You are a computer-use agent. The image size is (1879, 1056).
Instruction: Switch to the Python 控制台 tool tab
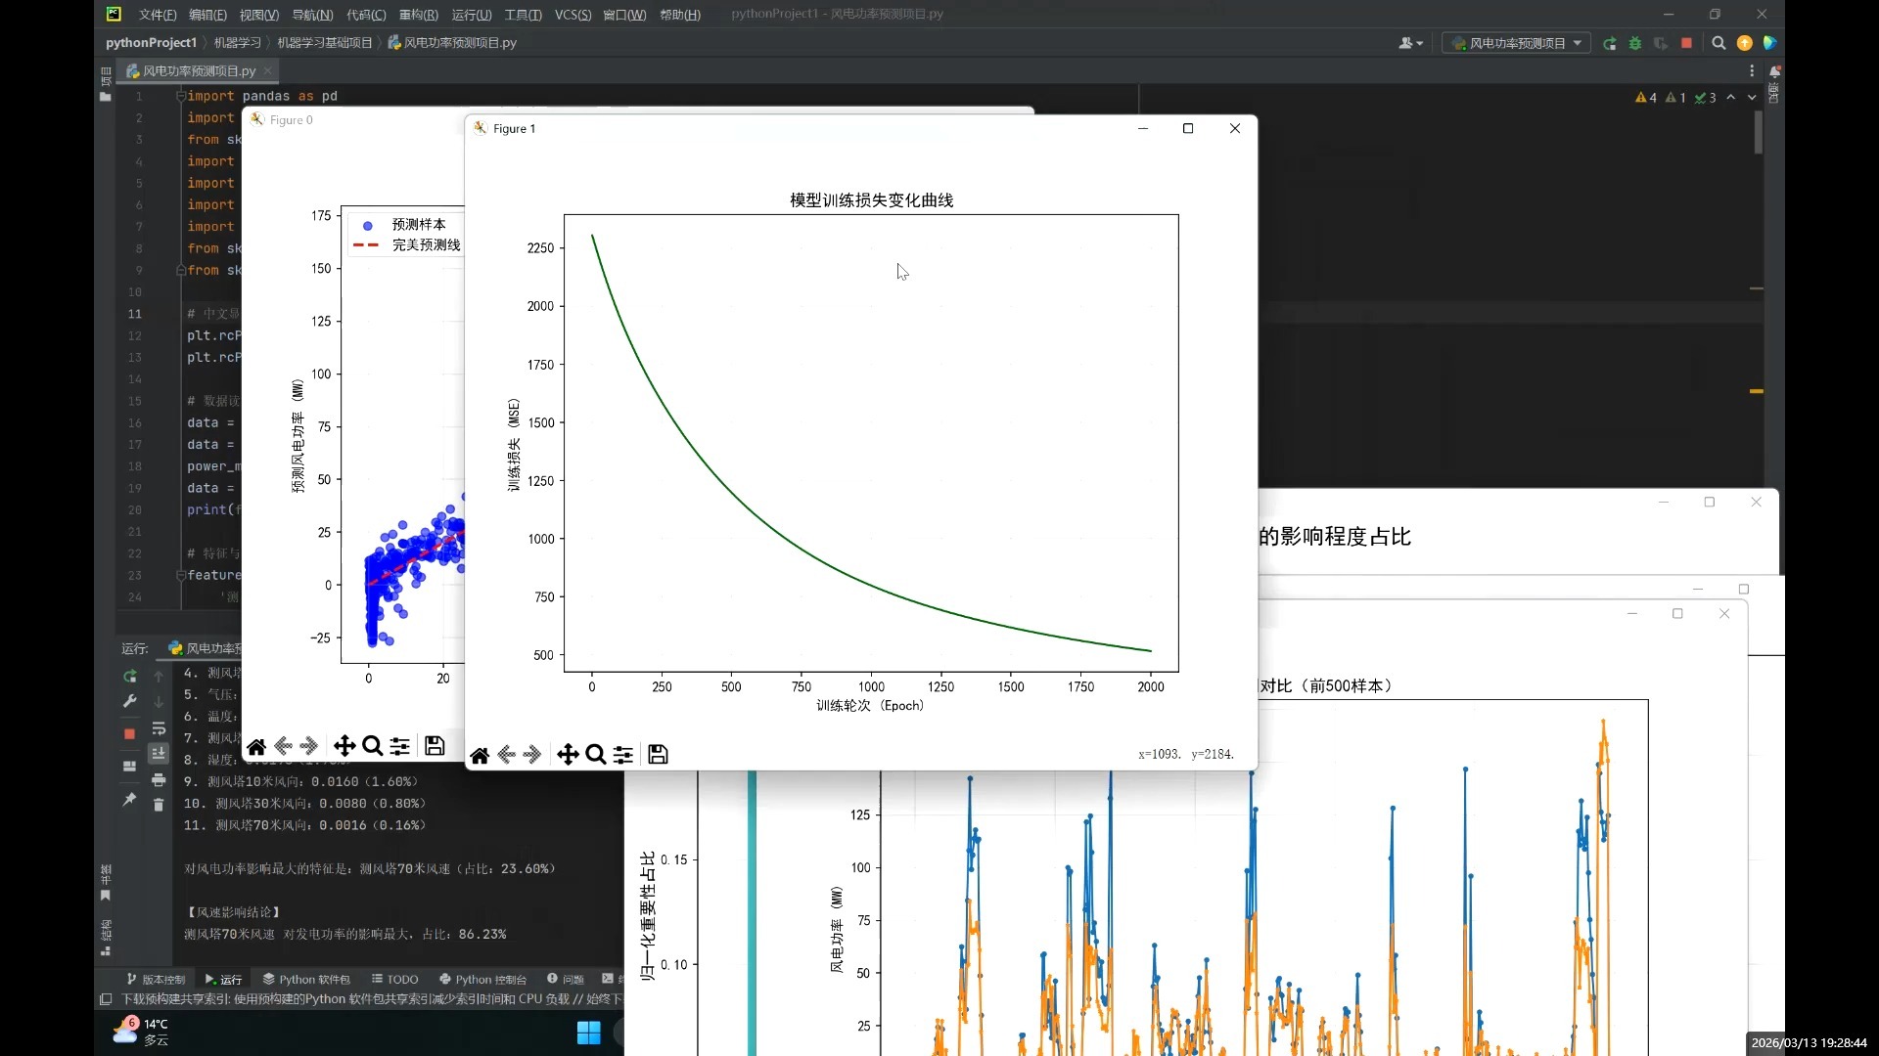[482, 979]
